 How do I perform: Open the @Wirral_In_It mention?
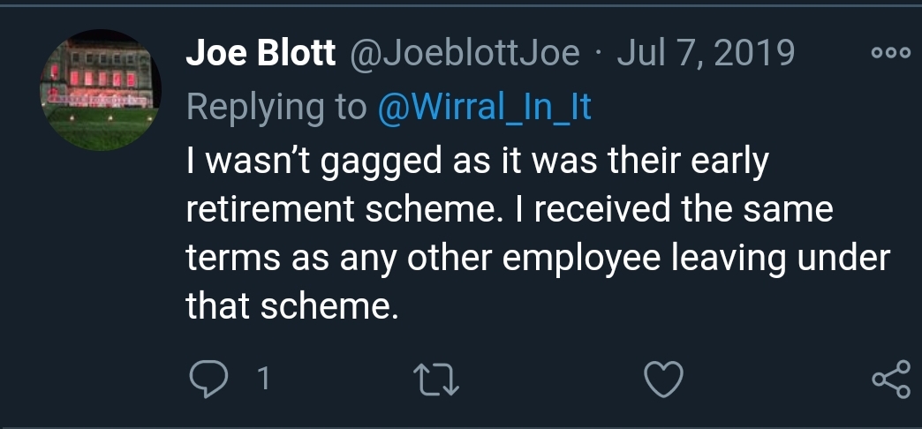[484, 107]
